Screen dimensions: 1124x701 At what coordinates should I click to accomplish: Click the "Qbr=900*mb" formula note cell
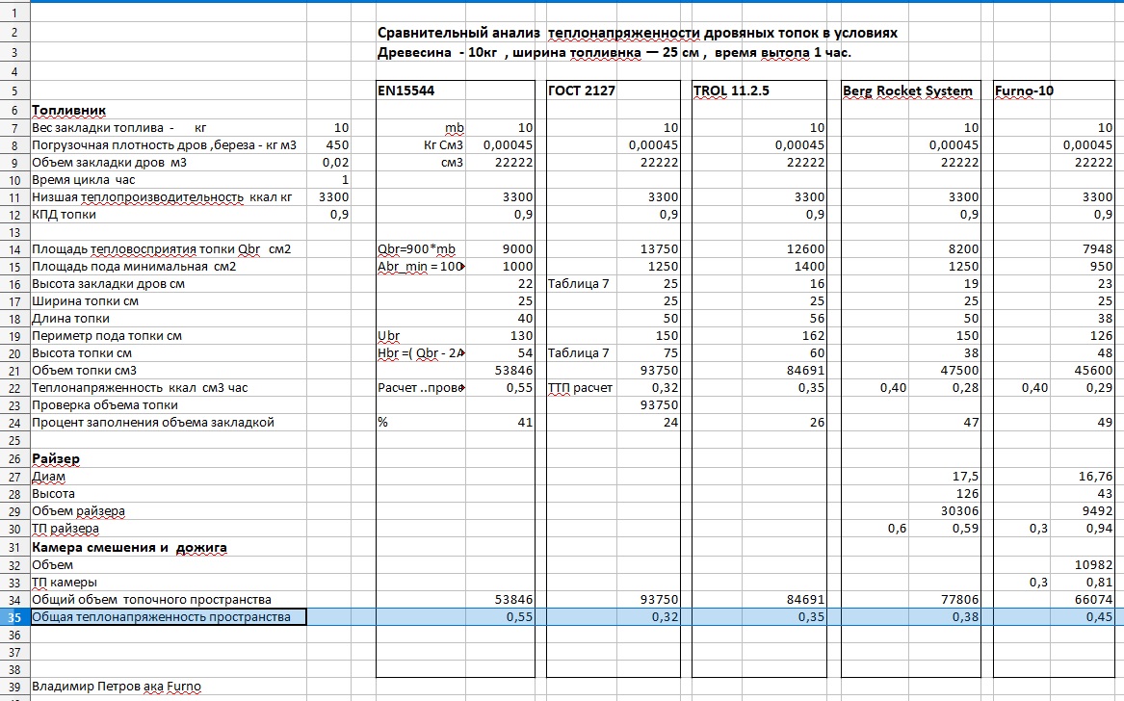(415, 249)
